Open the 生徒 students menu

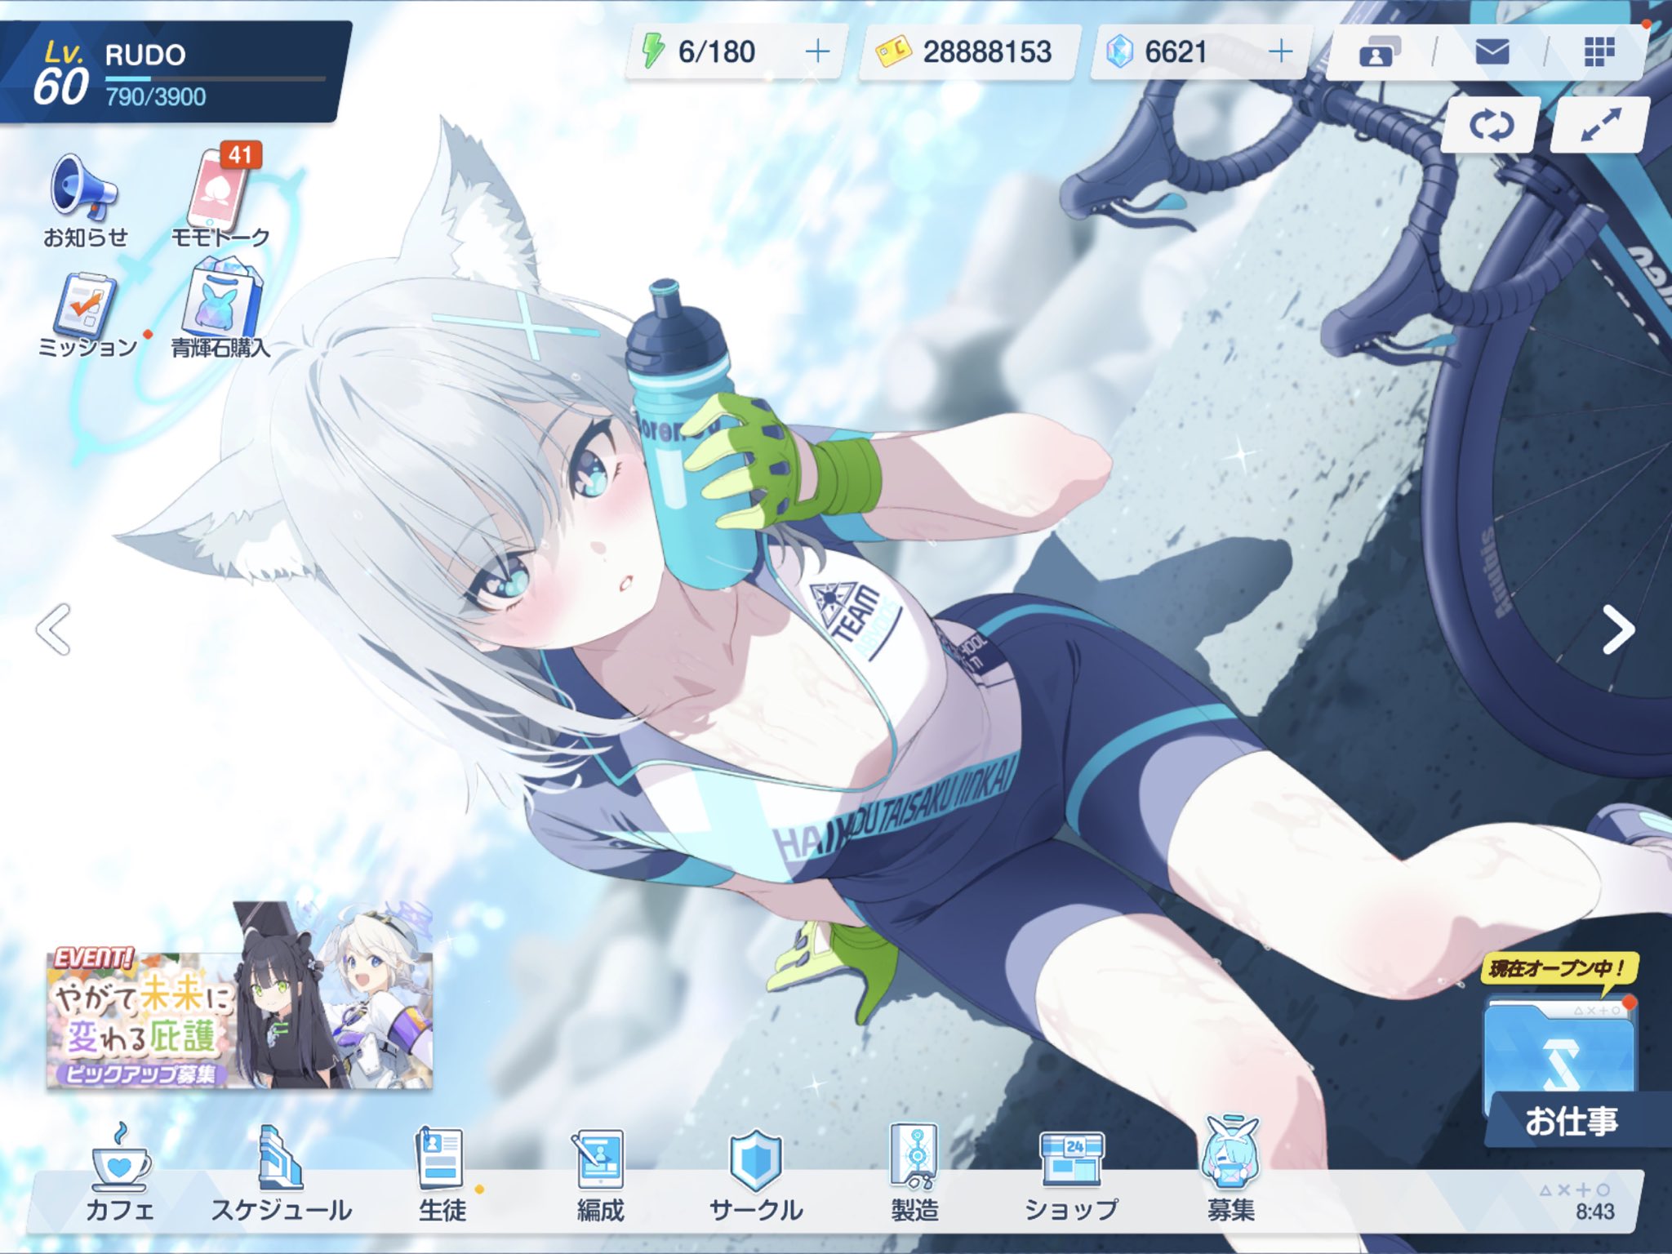pos(441,1176)
